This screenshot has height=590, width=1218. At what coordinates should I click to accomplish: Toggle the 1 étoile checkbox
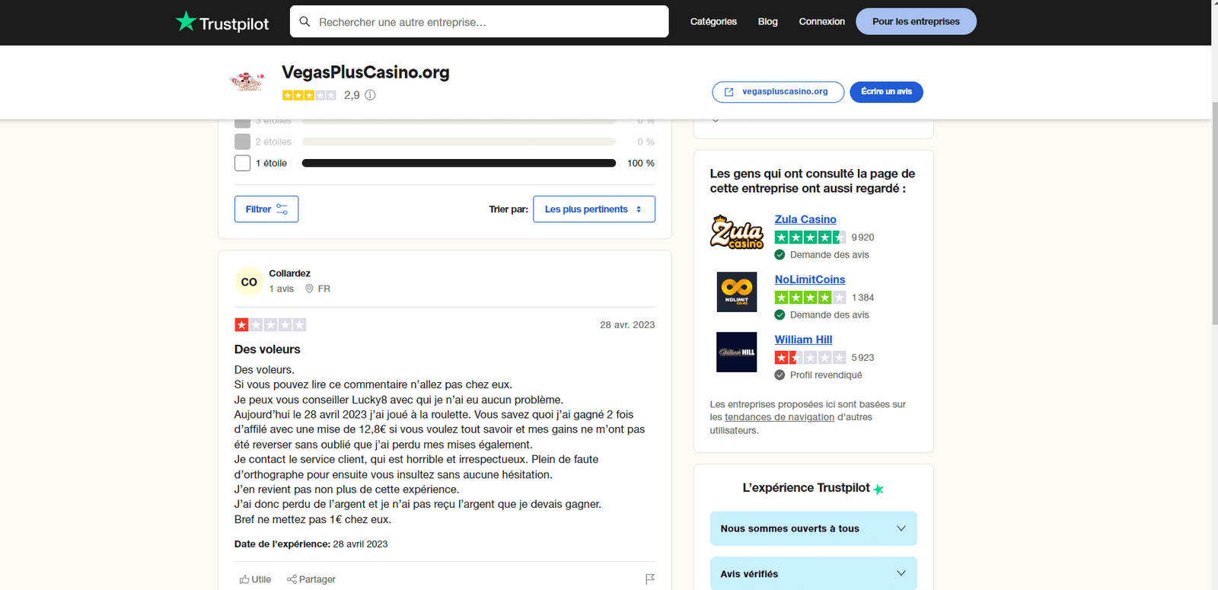[x=243, y=163]
